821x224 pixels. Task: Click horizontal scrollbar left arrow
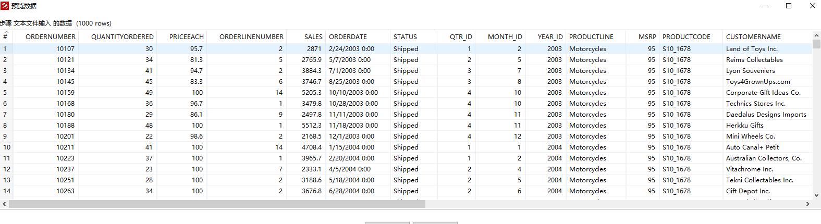pos(4,204)
